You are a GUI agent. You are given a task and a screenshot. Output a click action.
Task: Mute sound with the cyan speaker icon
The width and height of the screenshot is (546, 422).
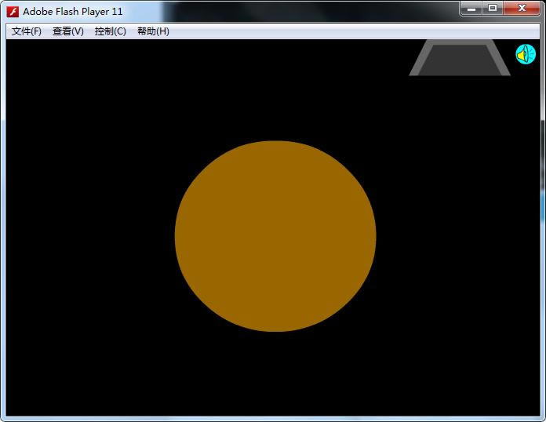click(525, 54)
